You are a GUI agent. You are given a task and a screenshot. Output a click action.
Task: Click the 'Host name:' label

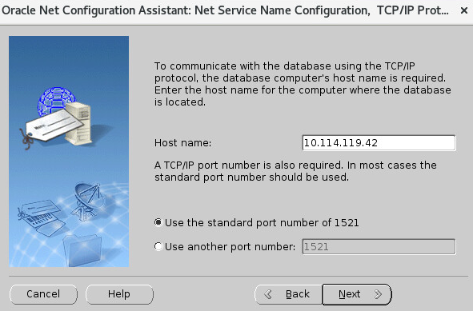click(182, 142)
